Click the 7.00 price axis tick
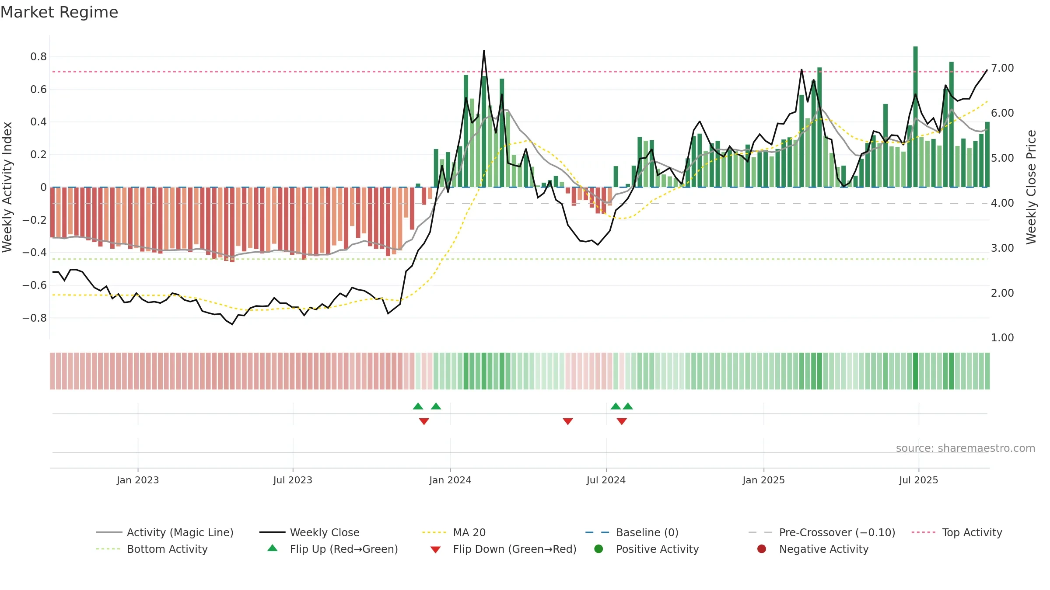Screen dimensions: 1050x590 [1002, 68]
